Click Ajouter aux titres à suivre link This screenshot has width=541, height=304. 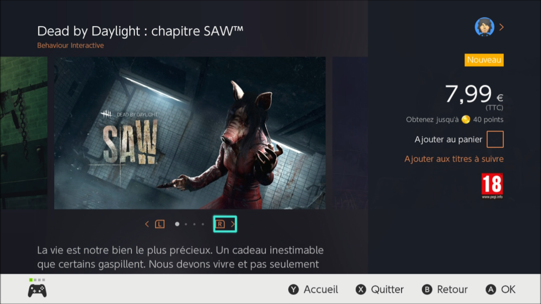point(454,159)
